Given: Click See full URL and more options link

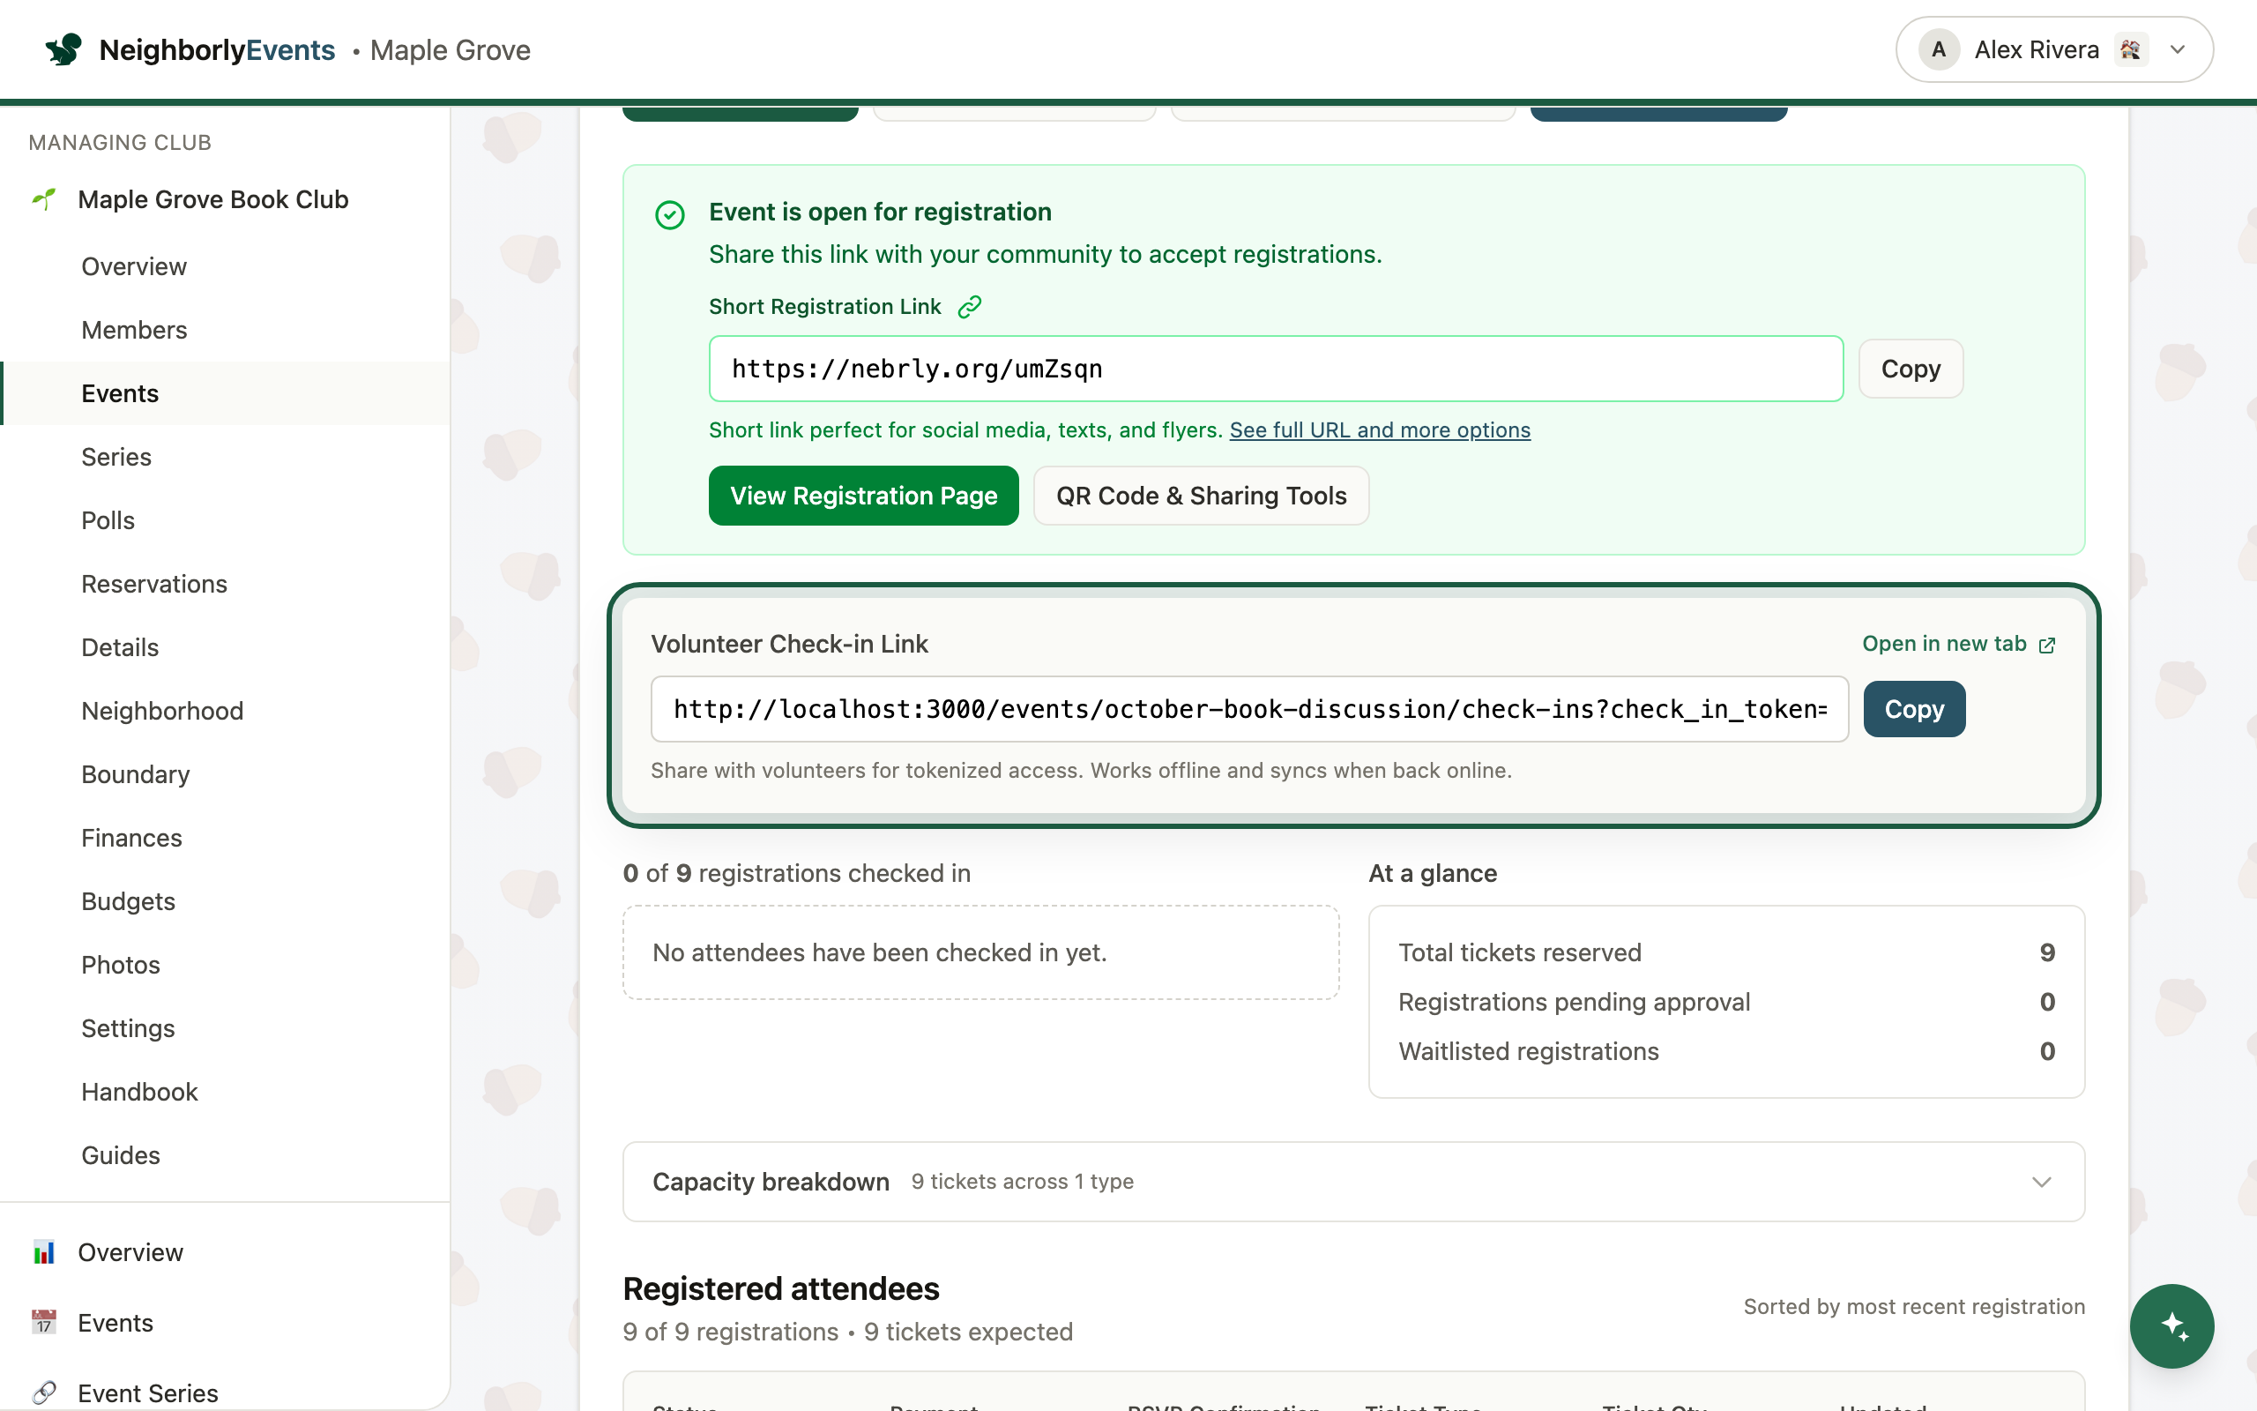Looking at the screenshot, I should (x=1380, y=430).
